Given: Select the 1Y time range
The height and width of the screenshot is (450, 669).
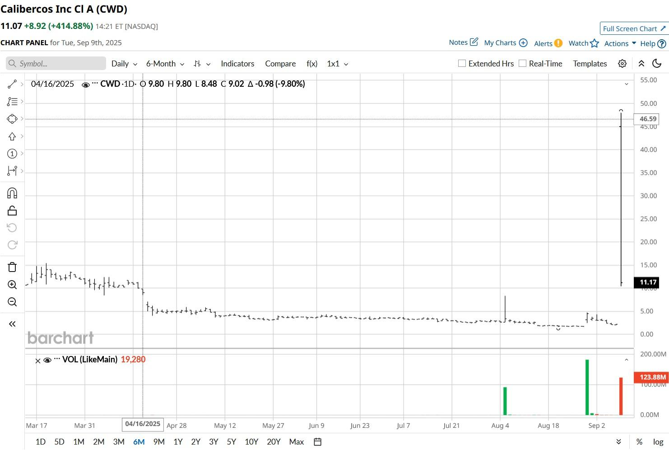Looking at the screenshot, I should (178, 442).
